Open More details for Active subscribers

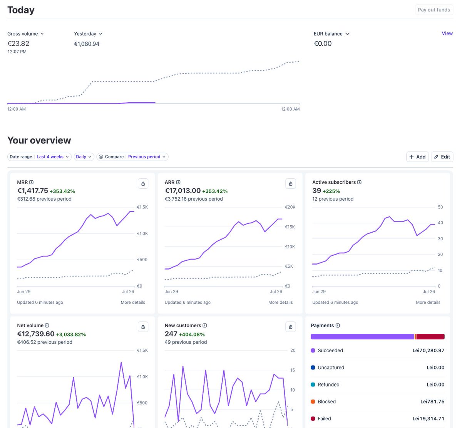point(428,302)
